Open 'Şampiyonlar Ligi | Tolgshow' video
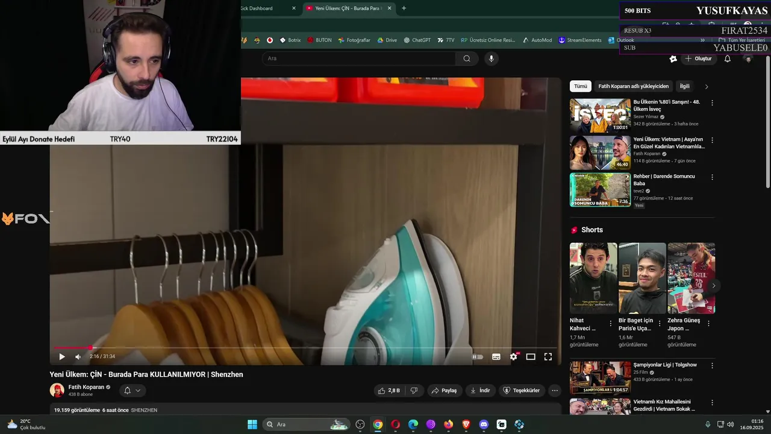Image resolution: width=771 pixels, height=434 pixels. (601, 378)
